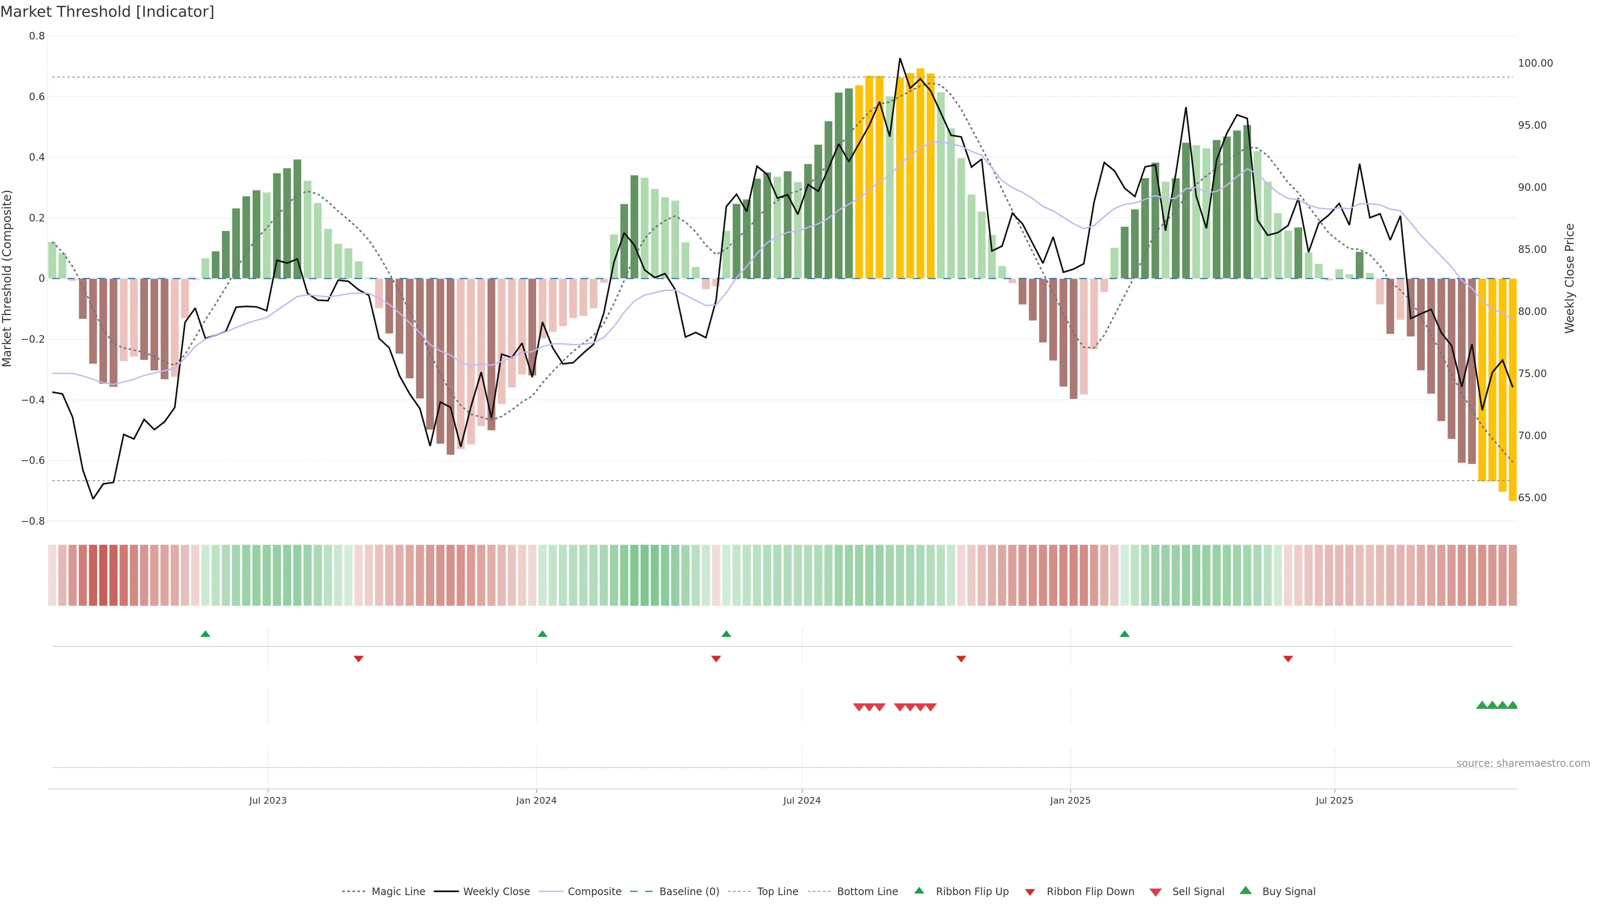Click the ribbon flip-up marker after Jan 2025
This screenshot has width=1611, height=906.
pos(1124,634)
